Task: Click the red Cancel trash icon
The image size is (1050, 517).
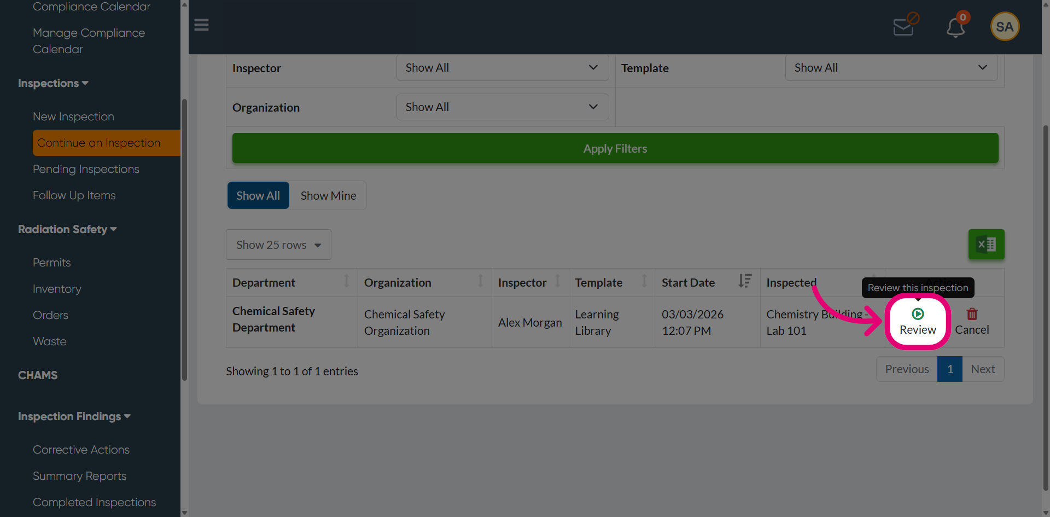Action: pyautogui.click(x=972, y=314)
